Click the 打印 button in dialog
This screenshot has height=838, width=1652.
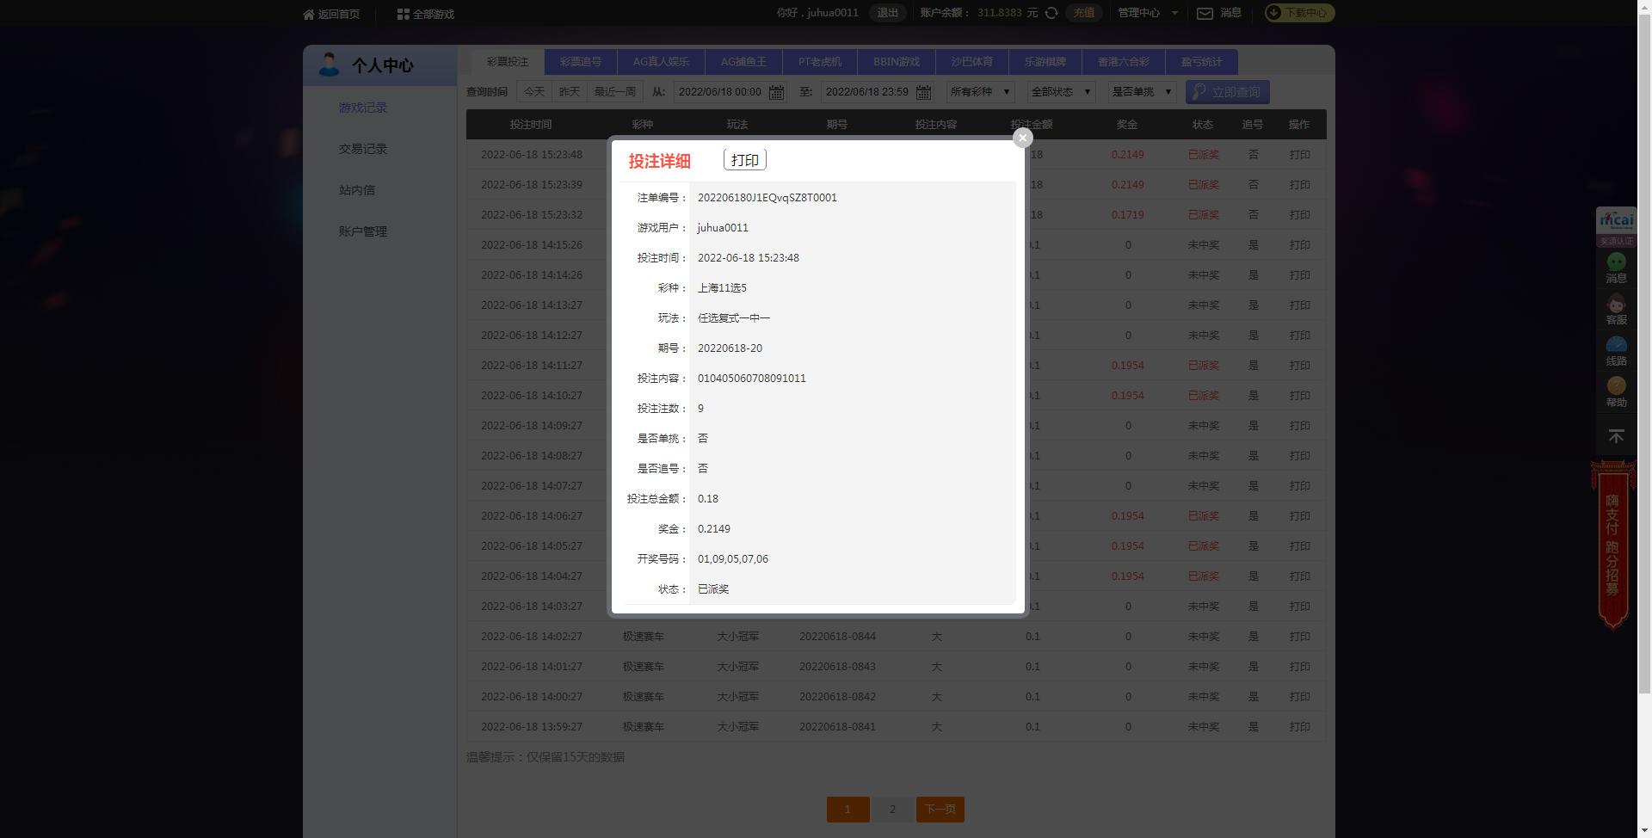tap(745, 160)
